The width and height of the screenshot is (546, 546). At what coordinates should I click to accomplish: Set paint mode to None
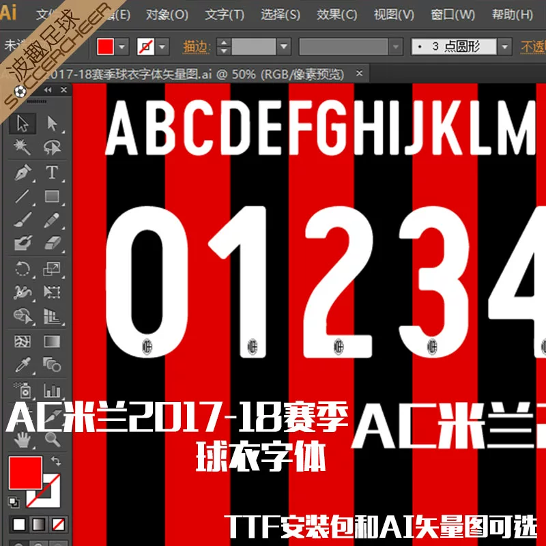tap(58, 524)
